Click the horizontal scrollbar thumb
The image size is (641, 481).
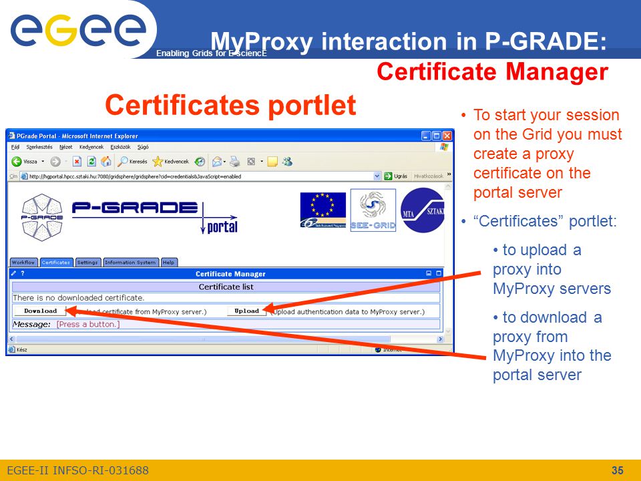coord(203,339)
